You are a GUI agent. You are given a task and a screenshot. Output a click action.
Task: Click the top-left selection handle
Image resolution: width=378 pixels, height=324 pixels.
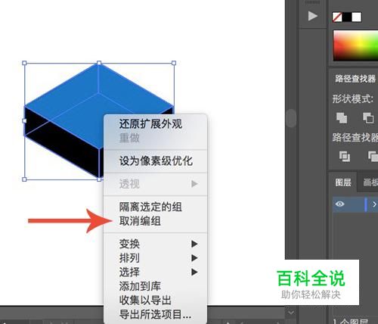pyautogui.click(x=24, y=63)
